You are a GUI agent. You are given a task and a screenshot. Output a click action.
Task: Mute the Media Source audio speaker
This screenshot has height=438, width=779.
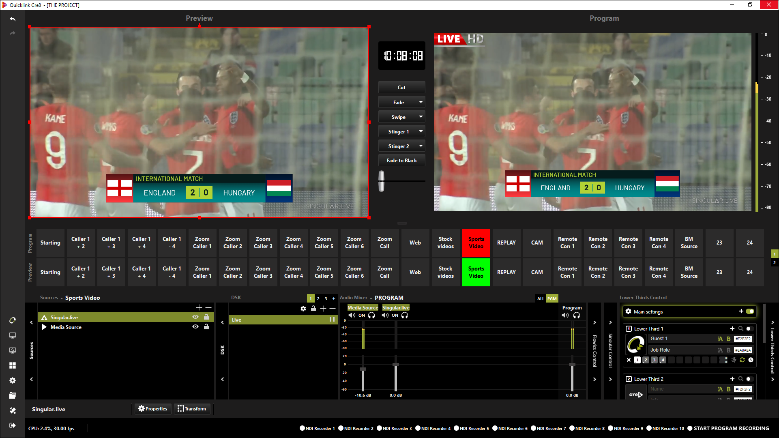click(x=352, y=315)
